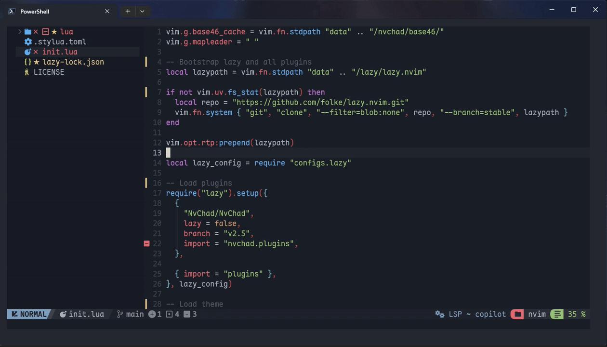Open the new-tab dropdown arrow
Screen dimensions: 607x347
142,11
